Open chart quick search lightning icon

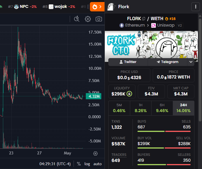coord(77,19)
